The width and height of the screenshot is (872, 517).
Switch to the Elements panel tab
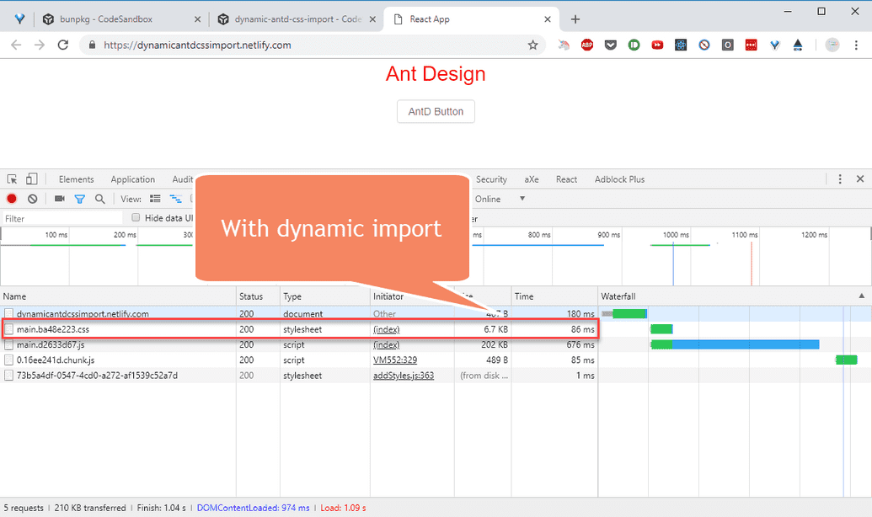(76, 179)
